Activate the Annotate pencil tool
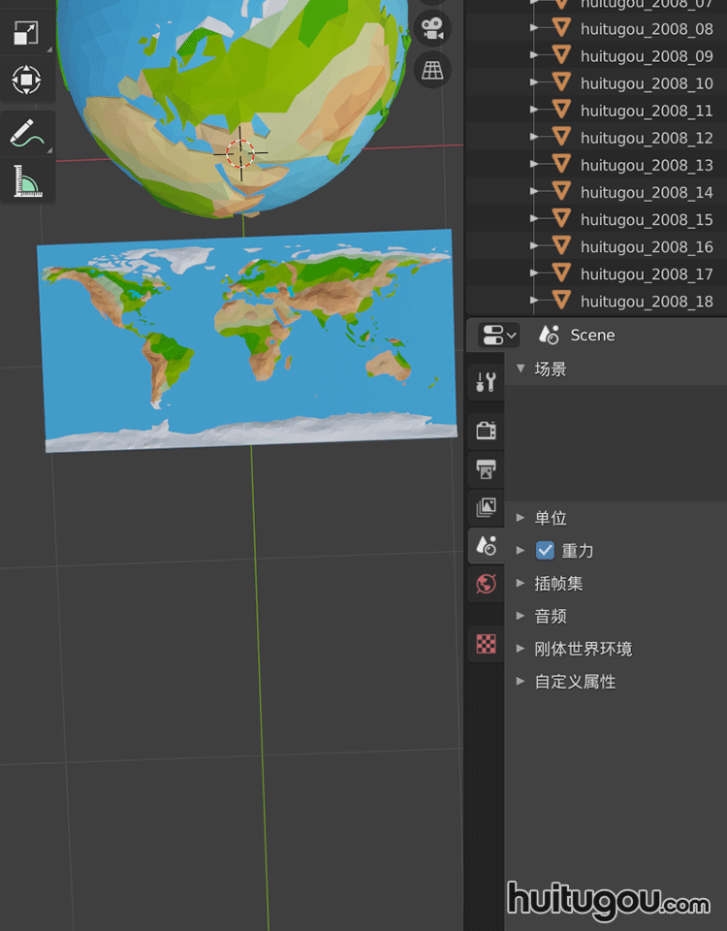Image resolution: width=727 pixels, height=931 pixels. pyautogui.click(x=27, y=134)
